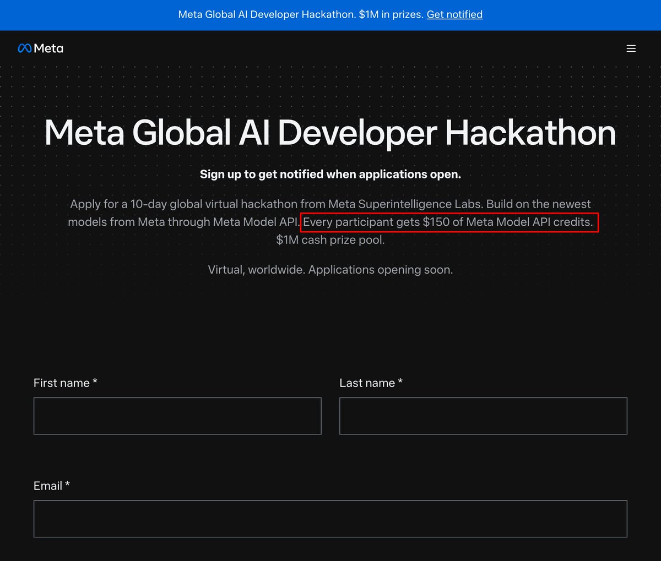Click the banner text 'Meta Global AI Developer Hackathon. $1M in prizes.'
The width and height of the screenshot is (661, 561).
301,14
